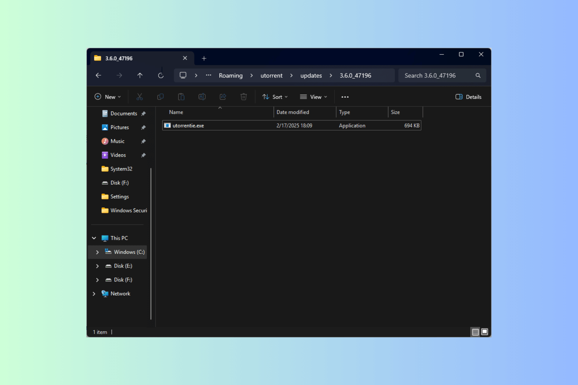Close the 3.6.0_47196 tab
The height and width of the screenshot is (385, 578).
click(x=185, y=58)
